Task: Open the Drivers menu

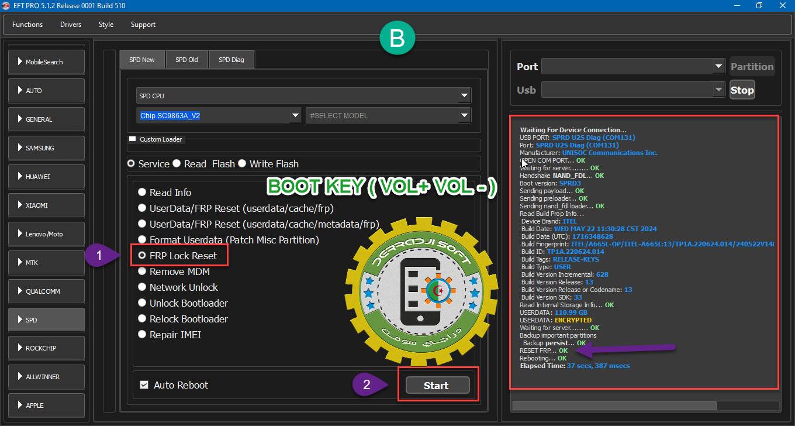Action: coord(71,25)
